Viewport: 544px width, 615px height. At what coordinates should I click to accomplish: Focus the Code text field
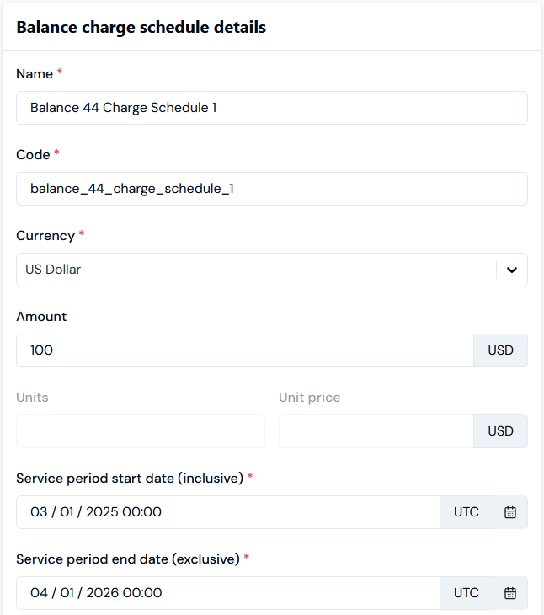coord(271,189)
